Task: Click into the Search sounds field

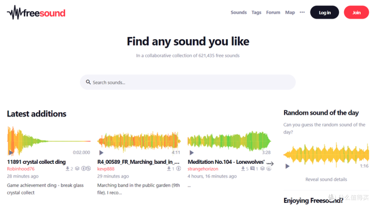Action: [188, 82]
